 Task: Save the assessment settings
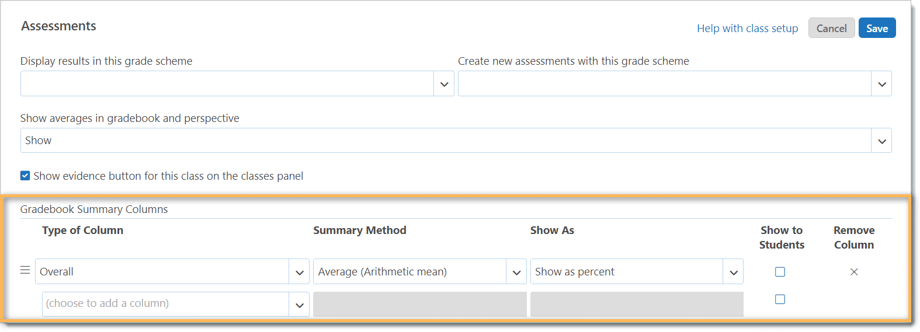pos(876,28)
